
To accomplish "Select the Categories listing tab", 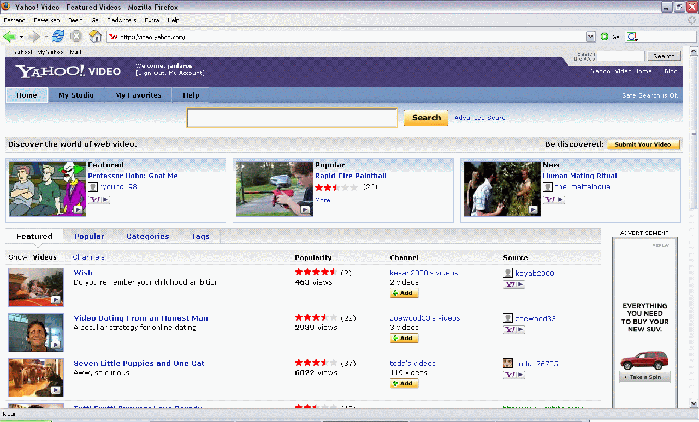I will [x=147, y=236].
